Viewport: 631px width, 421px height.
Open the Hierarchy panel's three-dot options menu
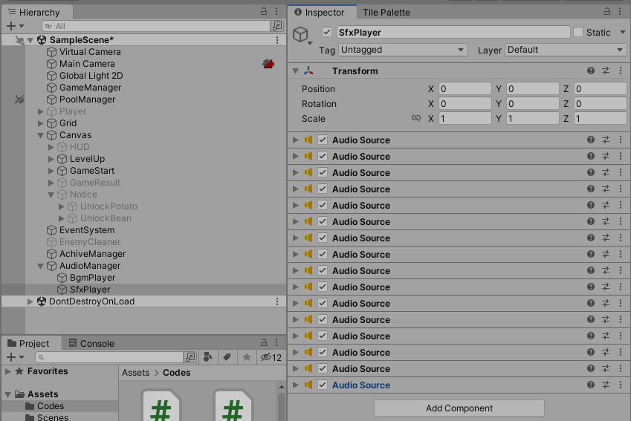click(276, 11)
